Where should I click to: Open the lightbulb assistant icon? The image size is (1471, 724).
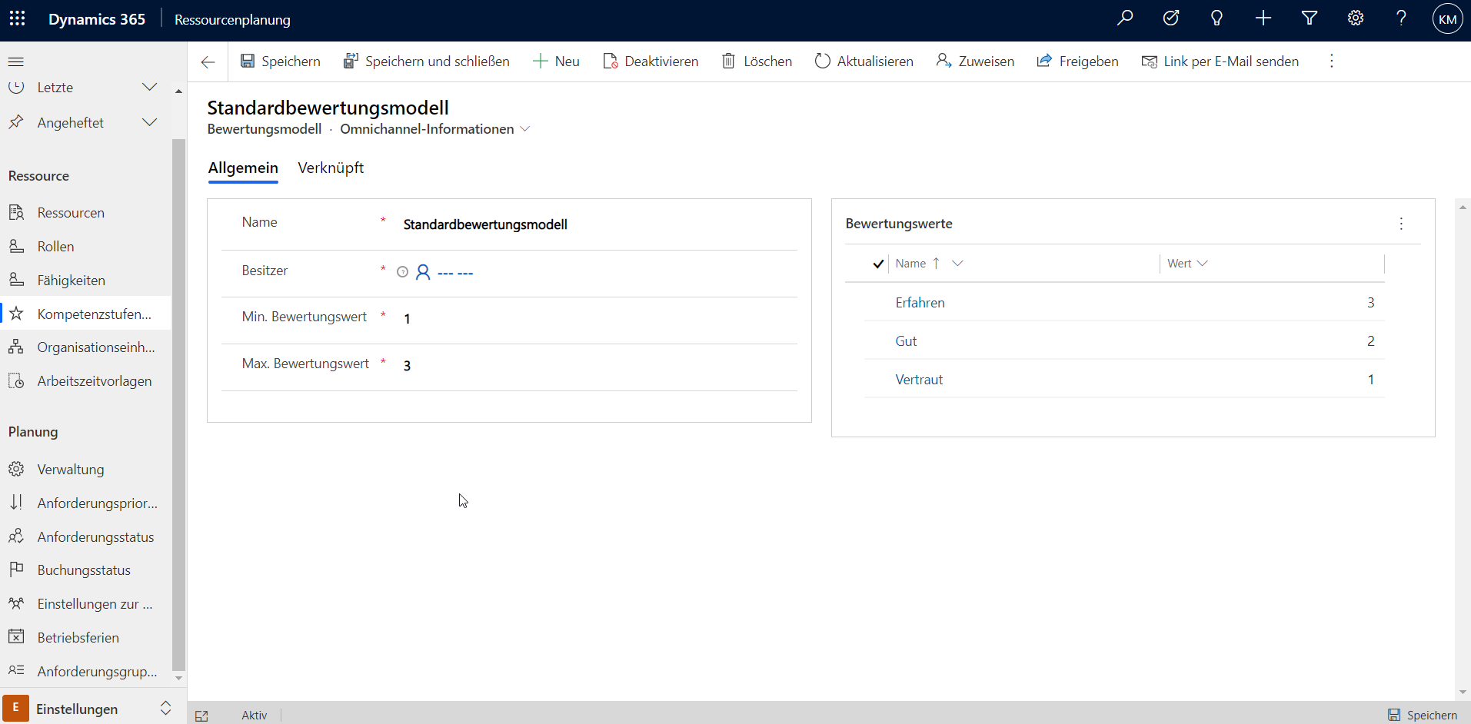(1216, 18)
